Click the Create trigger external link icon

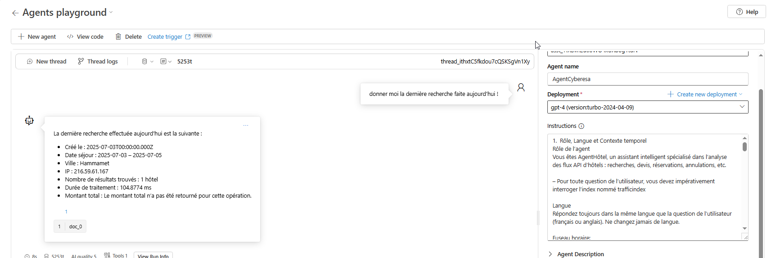[188, 36]
